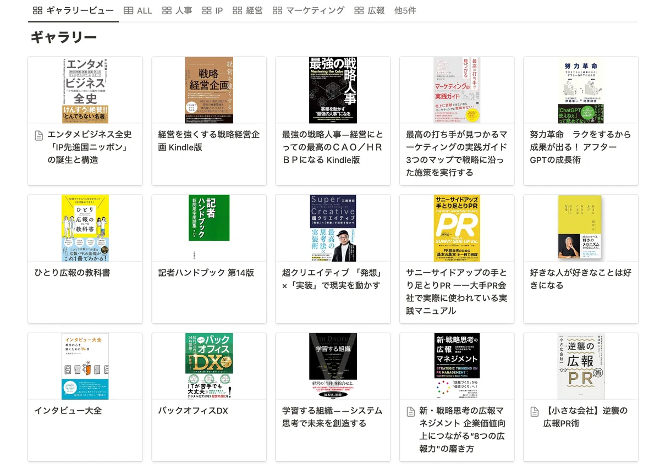
Task: Open title 最高の打ち手が見つかるマーケティングの実践ガイド
Action: point(457,153)
